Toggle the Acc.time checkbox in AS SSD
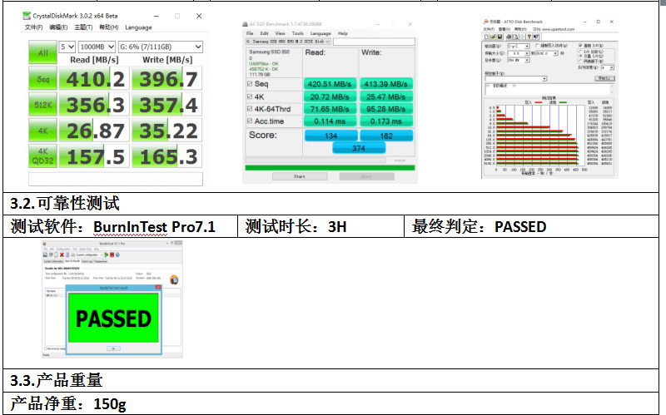The width and height of the screenshot is (666, 415). click(250, 121)
